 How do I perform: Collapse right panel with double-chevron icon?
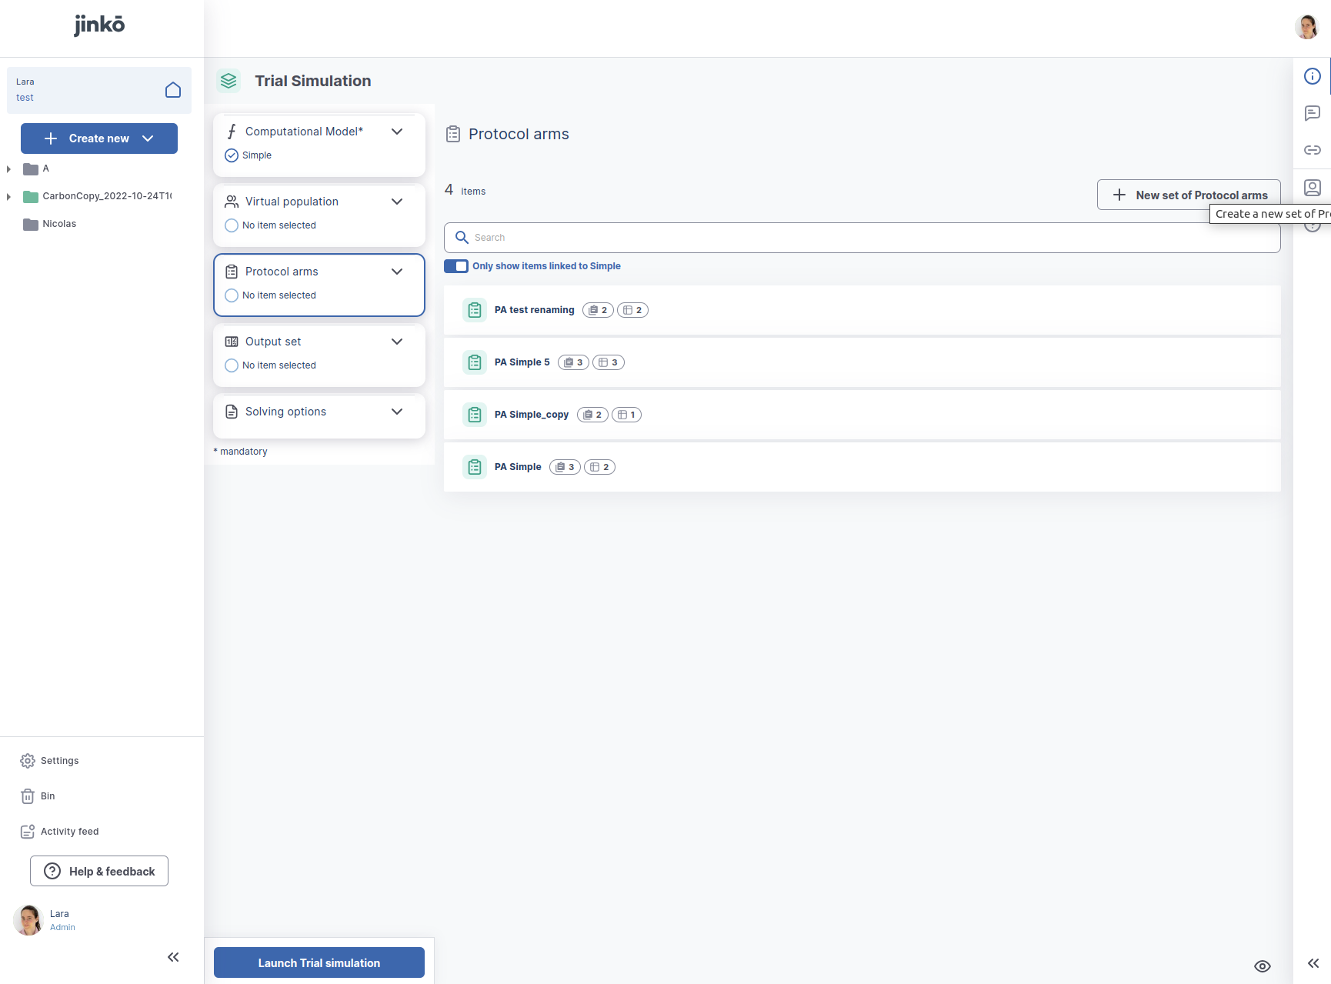[1313, 963]
